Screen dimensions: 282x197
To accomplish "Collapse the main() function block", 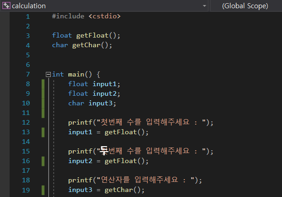I will click(48, 74).
